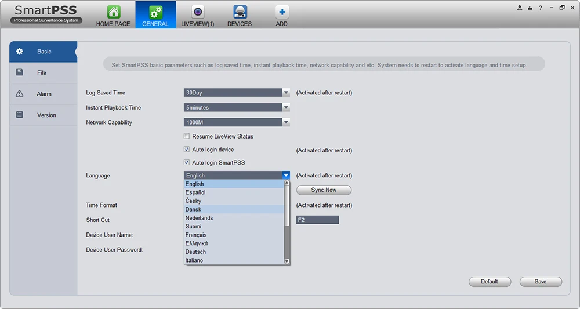Restore down the SmartPSS window
The image size is (580, 309).
(x=562, y=8)
